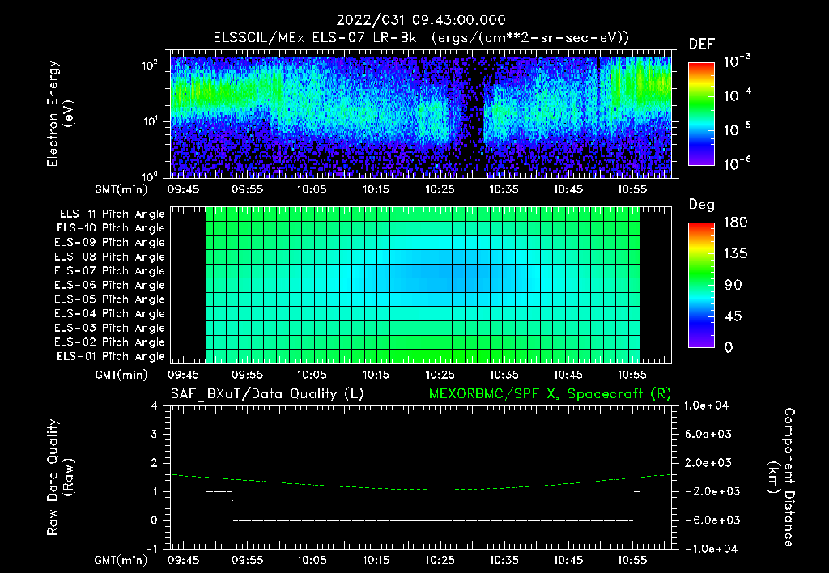Click the 45 degree scale label

click(733, 316)
